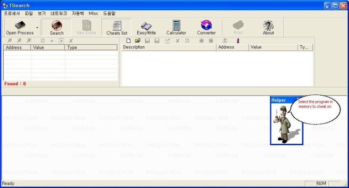Open the 파일 menu
349x188 pixels.
[x=29, y=13]
